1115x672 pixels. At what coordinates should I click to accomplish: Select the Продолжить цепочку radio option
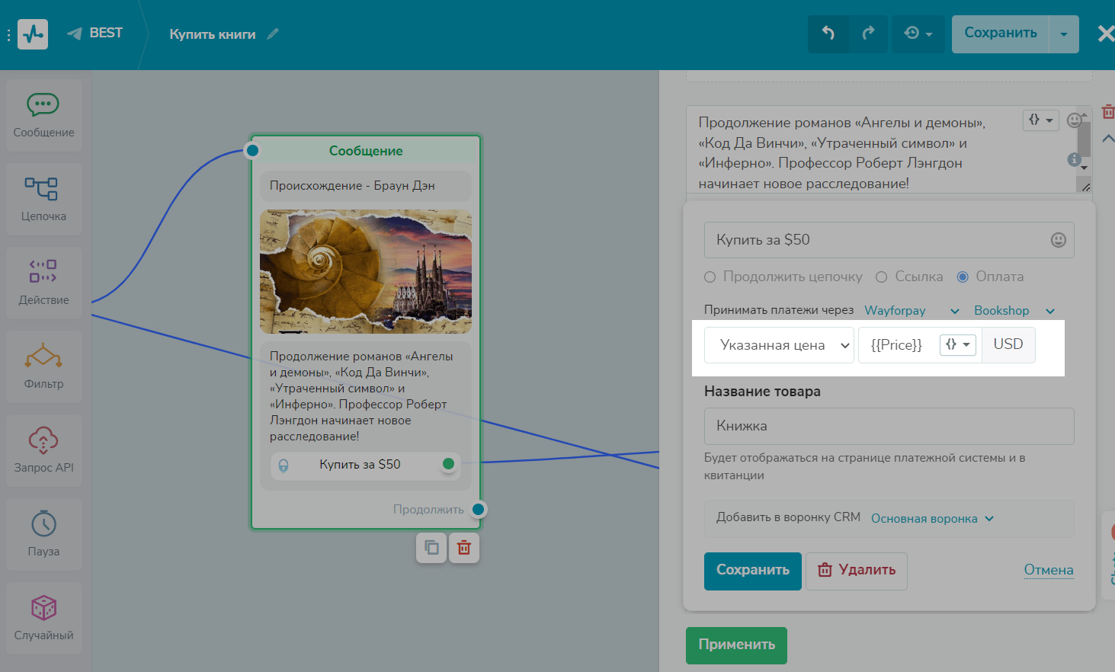pyautogui.click(x=710, y=277)
